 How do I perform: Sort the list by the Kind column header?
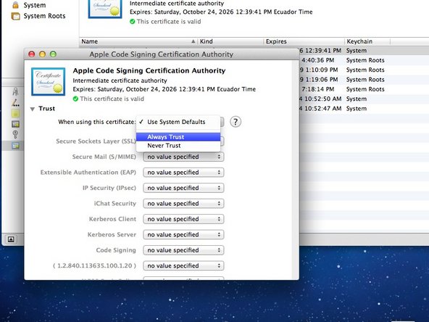[230, 41]
